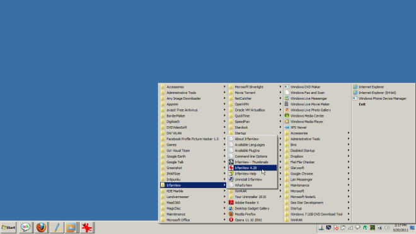
Task: Open IrfanView - Thumbnails entry
Action: coord(252,162)
